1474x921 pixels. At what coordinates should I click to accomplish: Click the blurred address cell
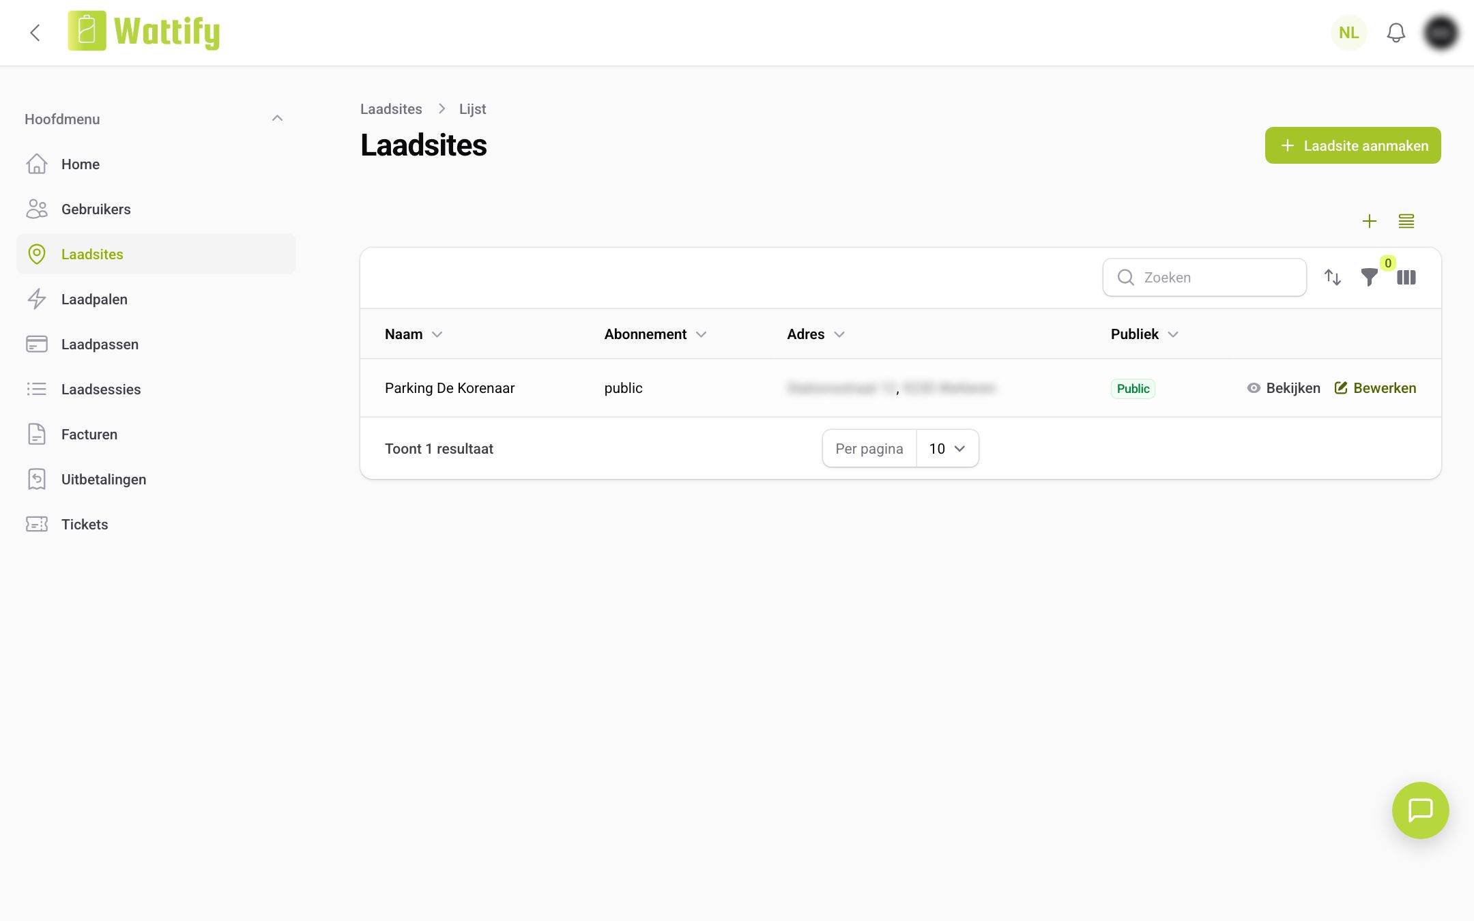(x=891, y=388)
